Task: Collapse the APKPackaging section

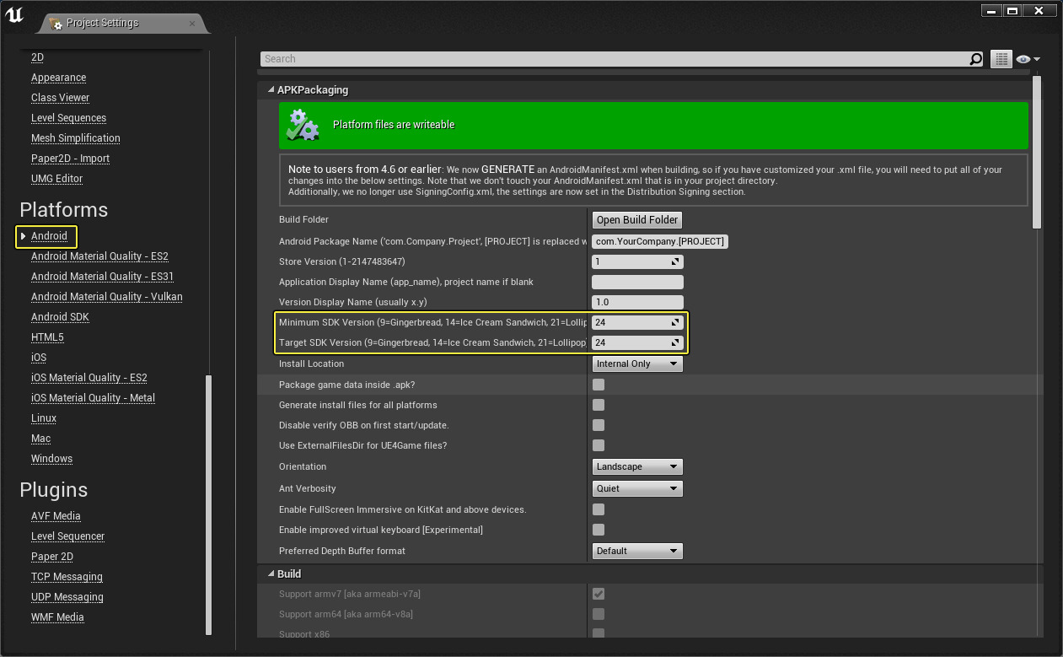Action: coord(271,90)
